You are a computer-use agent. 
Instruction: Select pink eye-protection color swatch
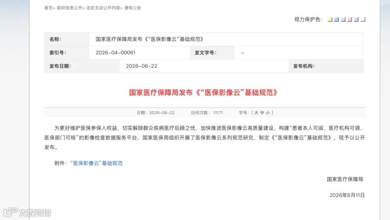click(350, 19)
